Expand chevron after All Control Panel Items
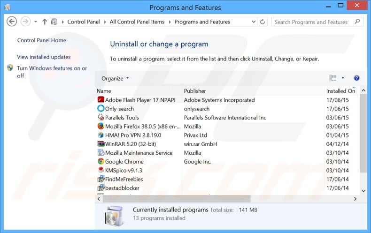This screenshot has height=233, width=371. (x=170, y=22)
